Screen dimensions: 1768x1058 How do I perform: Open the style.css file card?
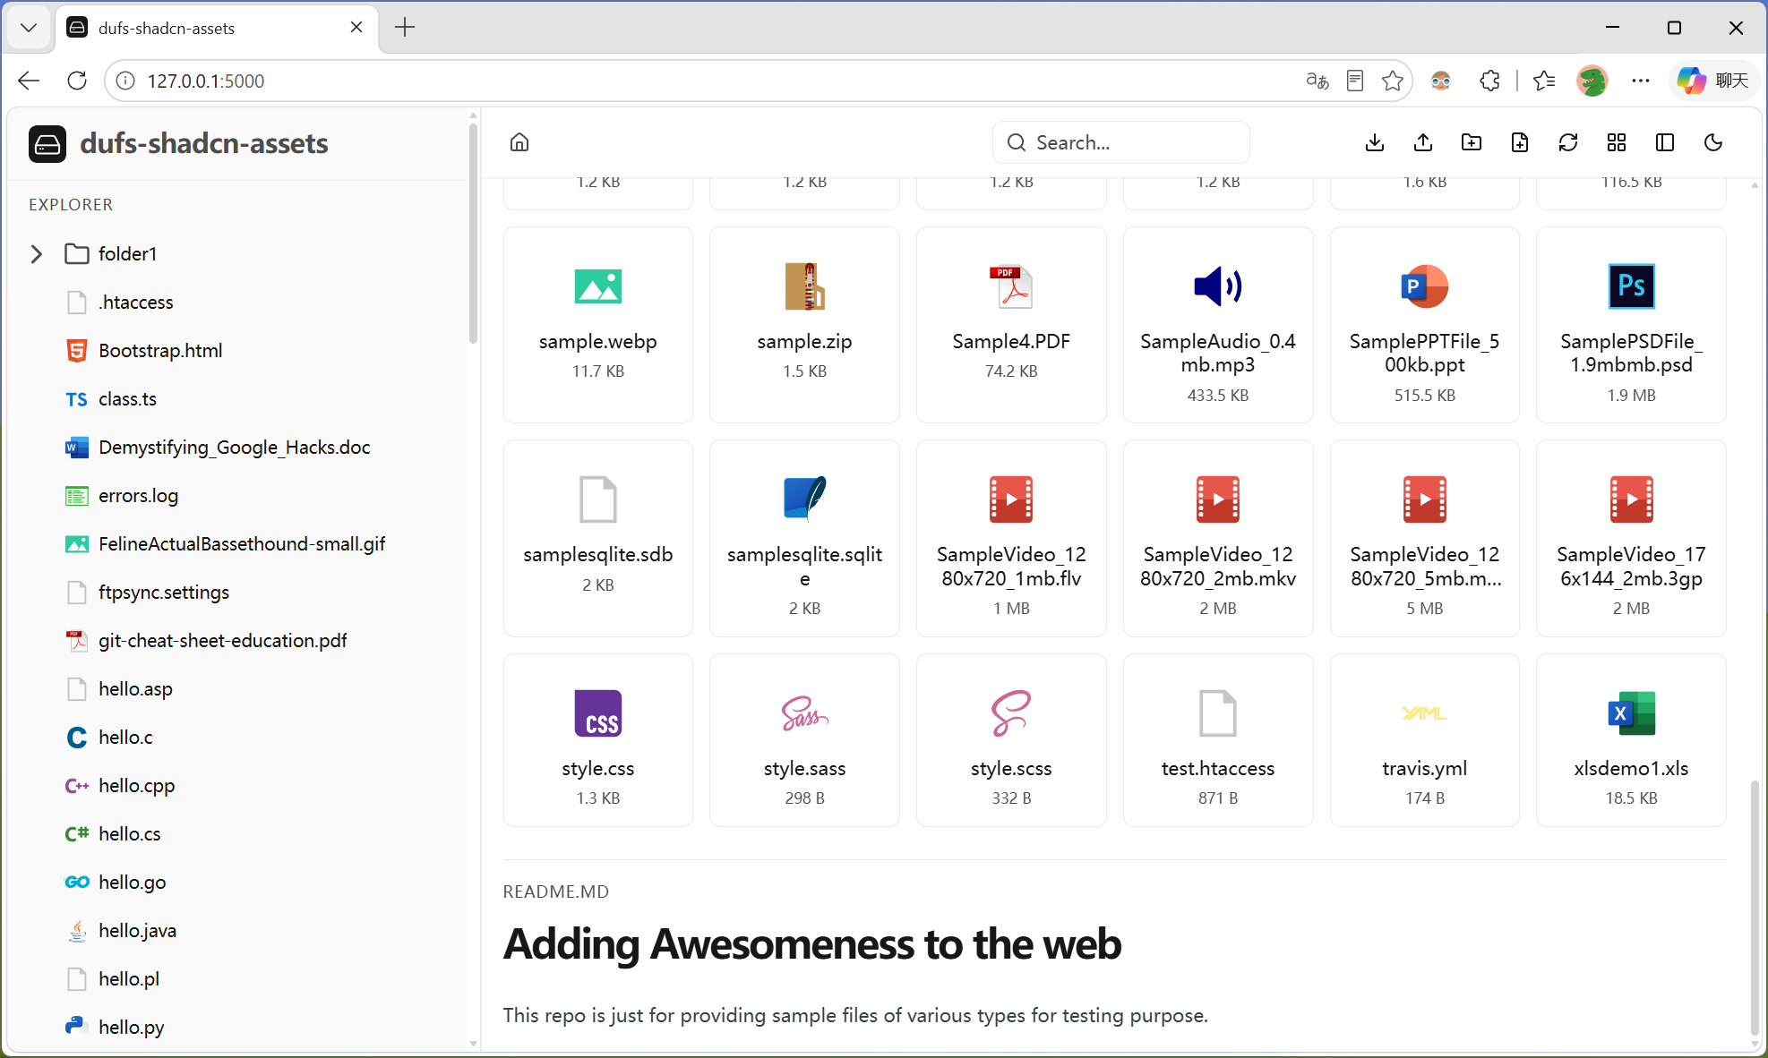(598, 740)
